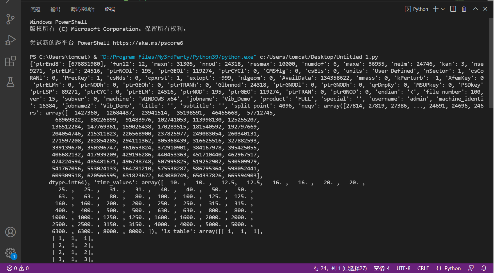Open the Source Control view
This screenshot has height=273, width=494.
(x=10, y=19)
